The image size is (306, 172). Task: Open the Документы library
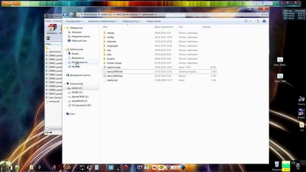point(77,58)
